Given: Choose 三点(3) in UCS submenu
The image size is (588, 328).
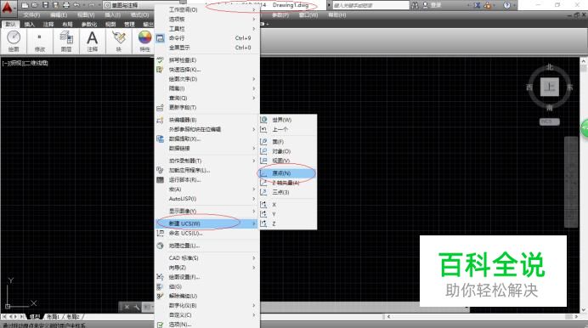Looking at the screenshot, I should [x=288, y=192].
